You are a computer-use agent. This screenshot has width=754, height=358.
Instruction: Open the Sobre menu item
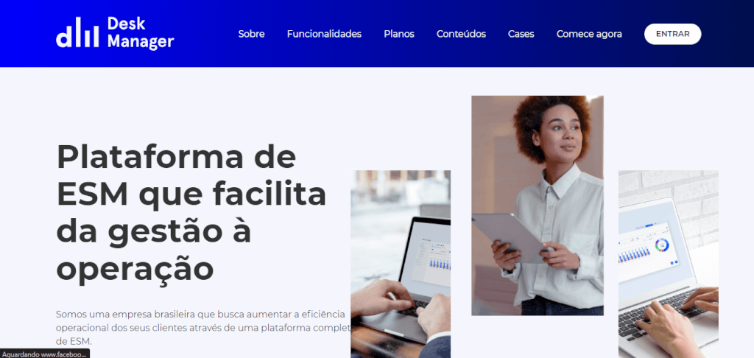pos(252,34)
